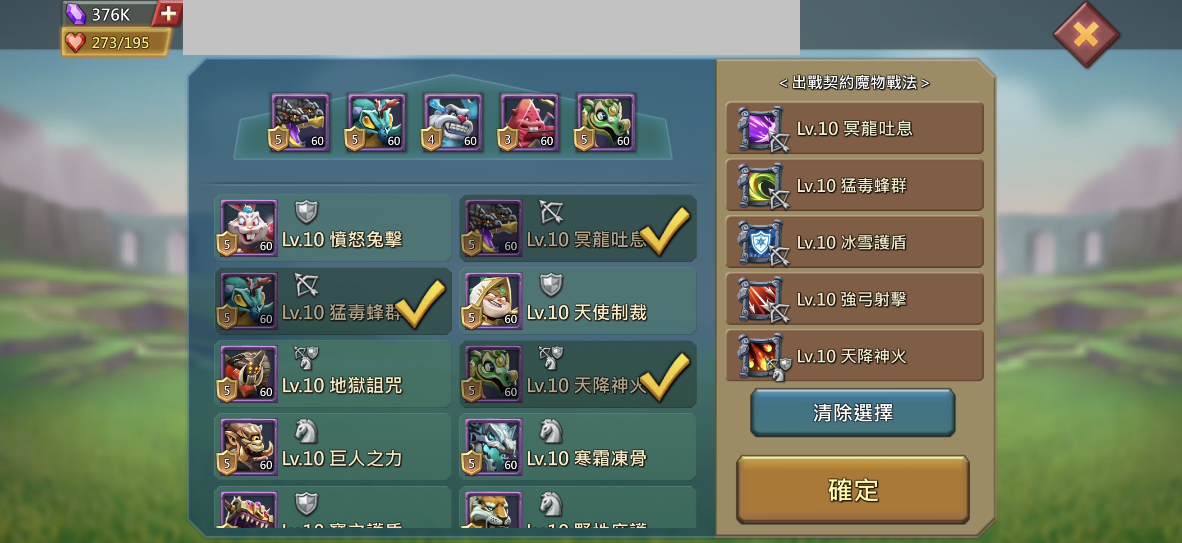Remove Lv.10 強弓射擊 from the selected skills
This screenshot has height=543, width=1182.
[x=854, y=299]
